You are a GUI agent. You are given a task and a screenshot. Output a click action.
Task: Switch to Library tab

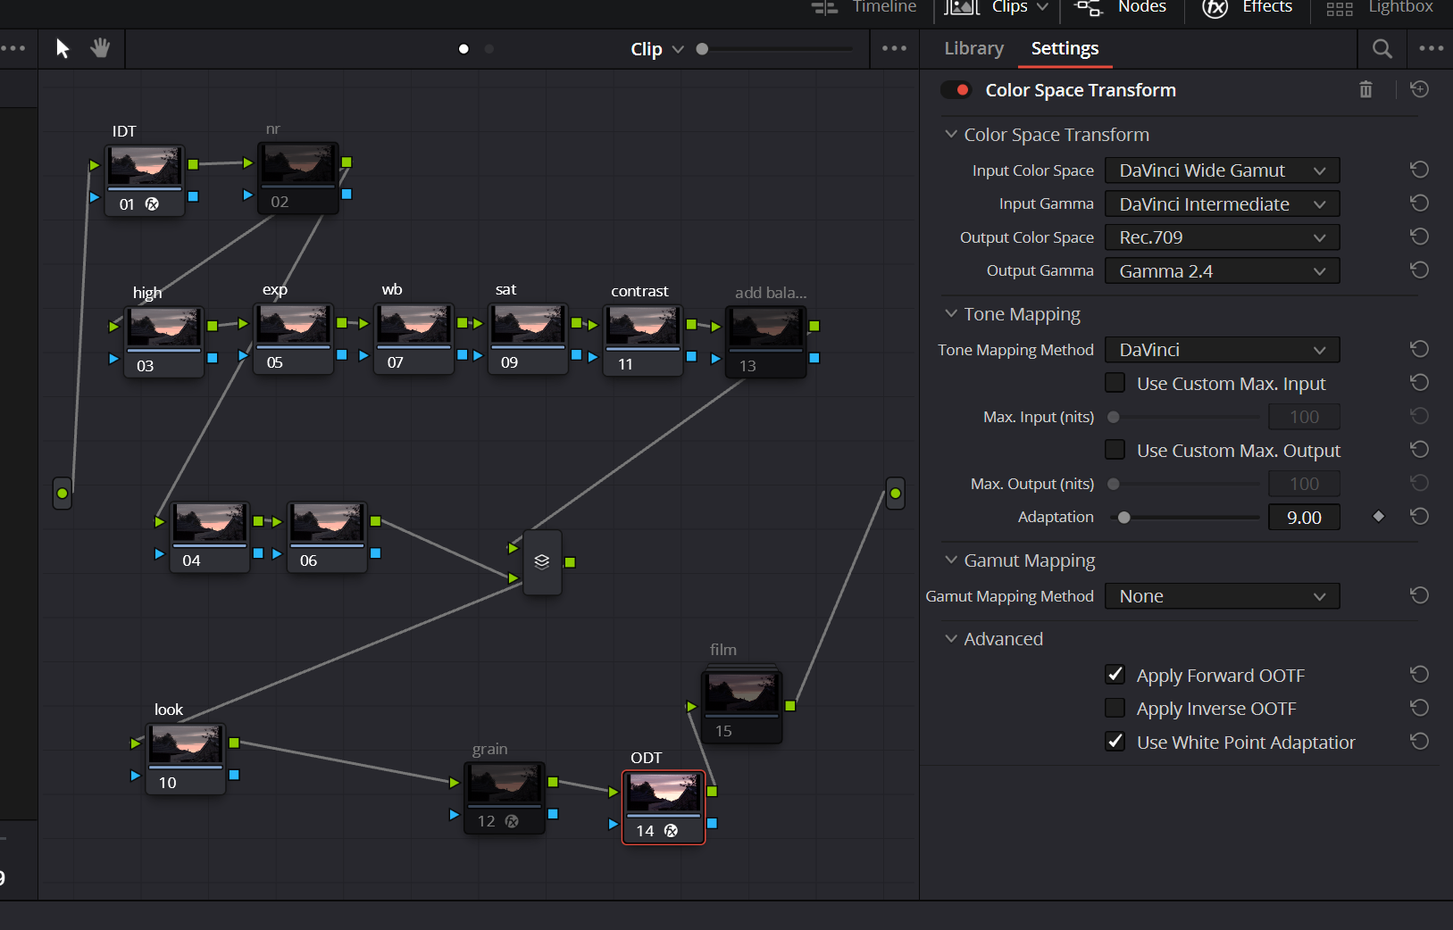tap(973, 48)
